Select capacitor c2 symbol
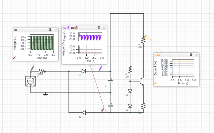 [x=110, y=106]
